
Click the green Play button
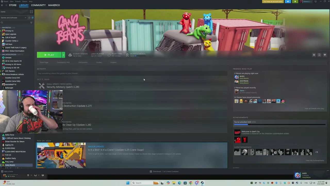[x=49, y=55]
